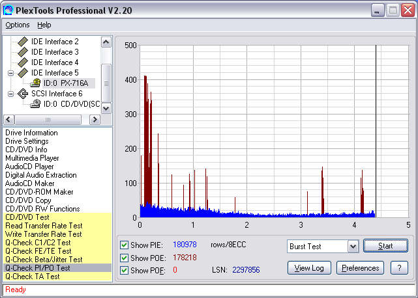Click the Ready status bar text
The width and height of the screenshot is (418, 298).
16,290
